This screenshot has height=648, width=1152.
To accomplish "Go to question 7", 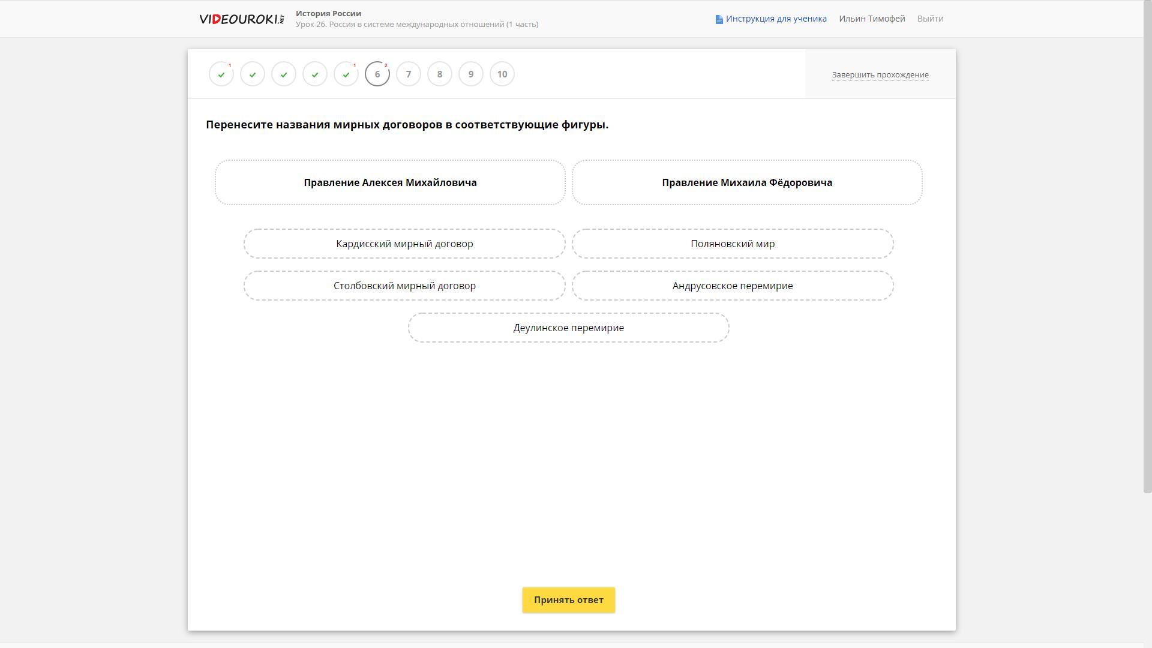I will 409,74.
